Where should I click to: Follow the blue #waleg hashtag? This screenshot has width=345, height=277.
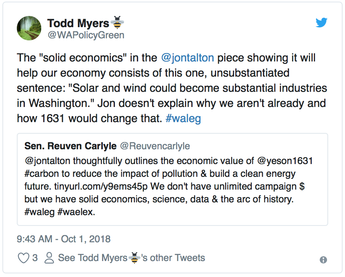point(183,119)
